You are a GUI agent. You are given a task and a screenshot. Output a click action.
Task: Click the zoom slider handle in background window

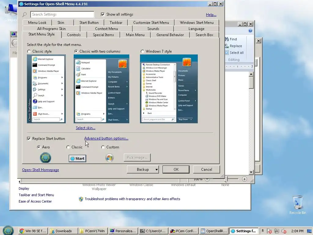tap(226, 180)
